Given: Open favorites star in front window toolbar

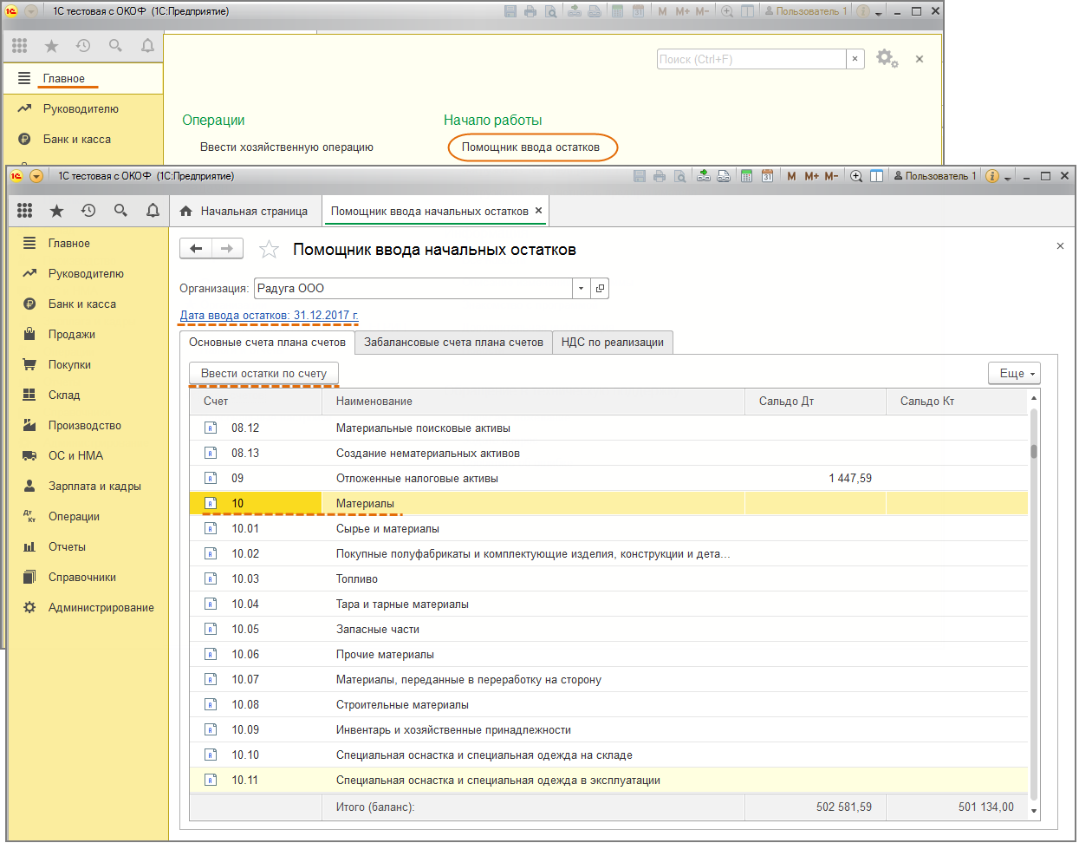Looking at the screenshot, I should coord(56,211).
